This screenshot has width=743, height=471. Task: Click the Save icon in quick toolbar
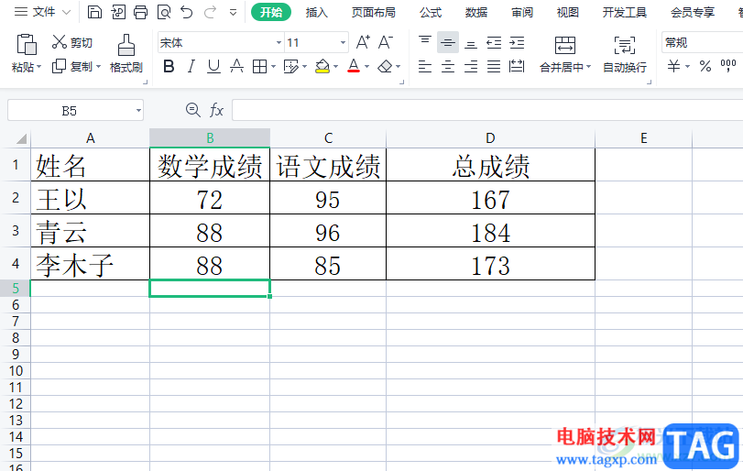click(94, 12)
